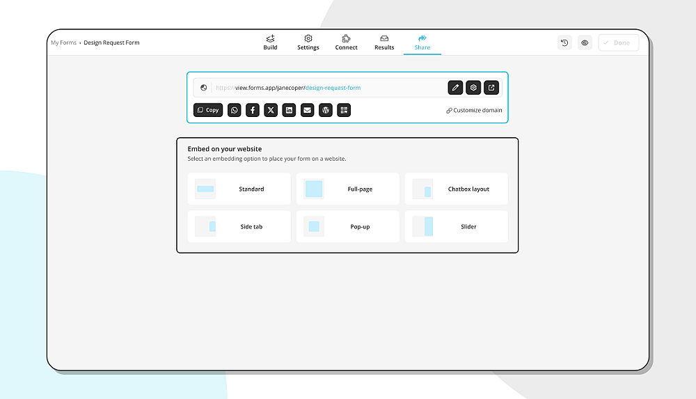Share the form via email icon
Image resolution: width=696 pixels, height=399 pixels.
pos(307,110)
